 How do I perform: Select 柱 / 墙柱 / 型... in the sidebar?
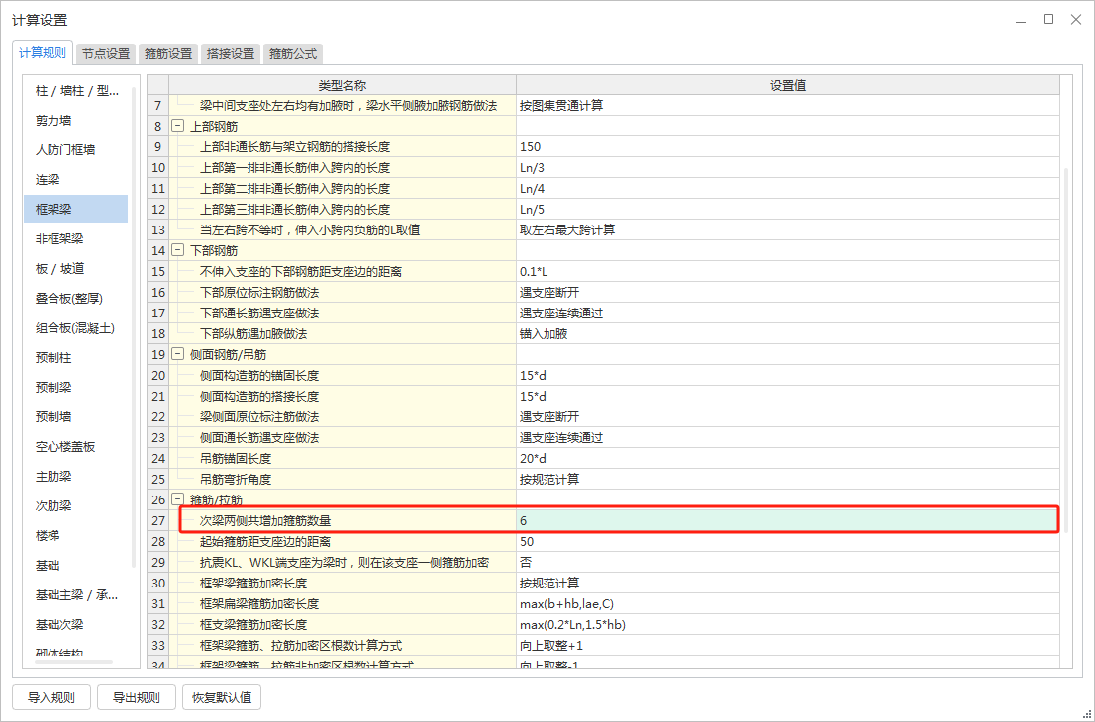[x=76, y=91]
